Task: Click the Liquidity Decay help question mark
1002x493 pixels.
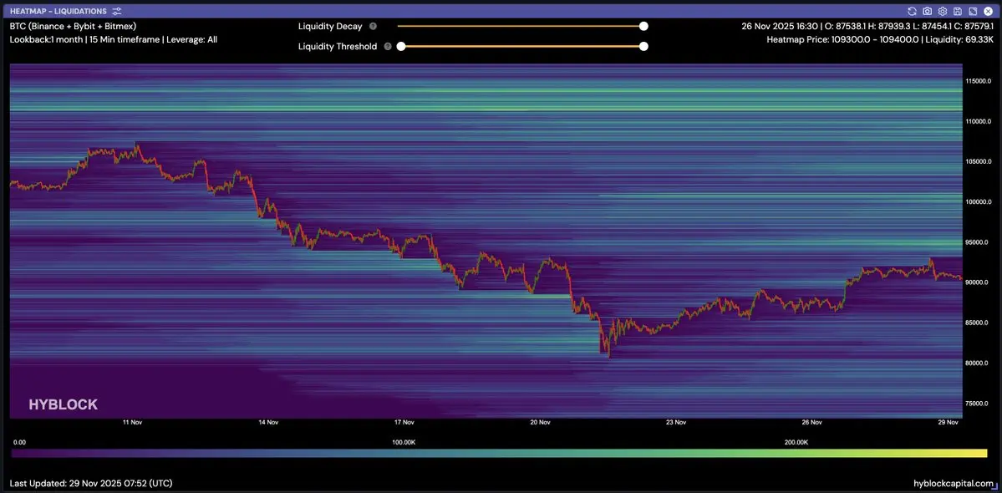Action: click(x=374, y=27)
